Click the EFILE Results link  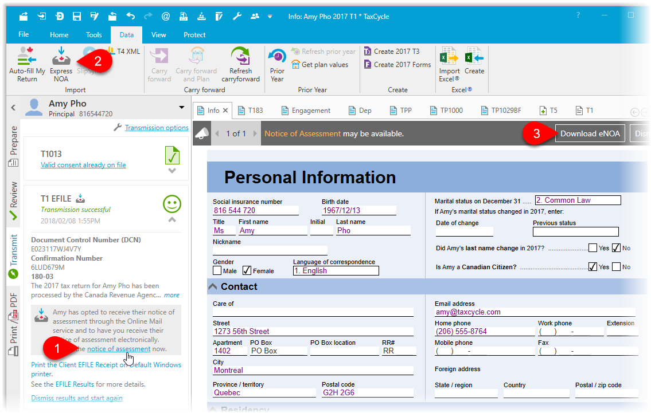75,384
